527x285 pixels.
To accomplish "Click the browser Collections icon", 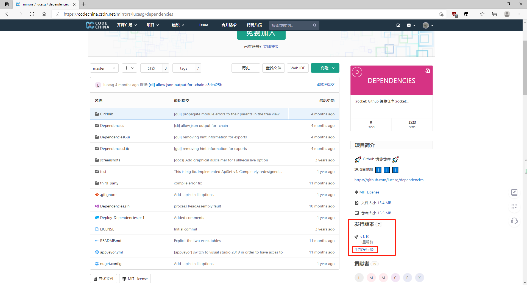I will point(495,14).
